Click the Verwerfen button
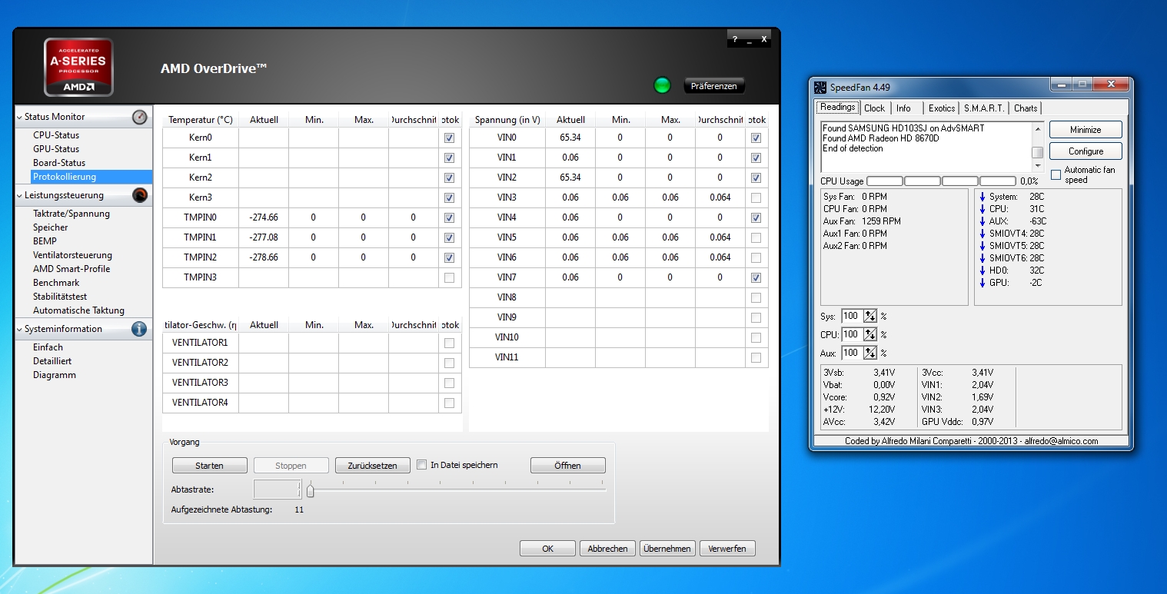Screen dimensions: 1167x594 coord(727,549)
